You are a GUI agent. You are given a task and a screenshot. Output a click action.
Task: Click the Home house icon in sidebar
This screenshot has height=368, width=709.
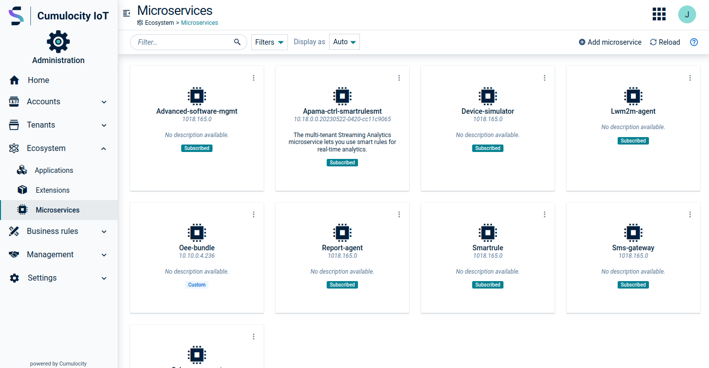pos(14,80)
